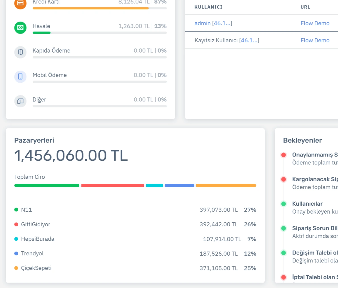Click the green Kullanıcılar timeline dot
Image resolution: width=338 pixels, height=288 pixels.
click(283, 204)
